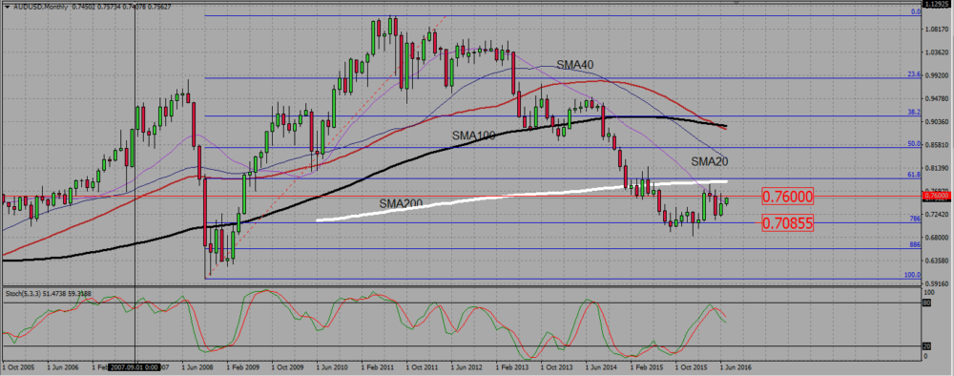Click the 0.90360 price axis value

coord(937,122)
